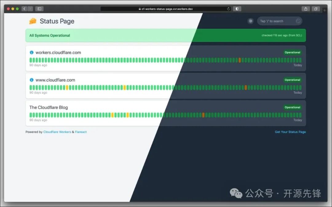Toggle the light/dark theme sun button
Screen dimensions: 332x207
tap(251, 21)
